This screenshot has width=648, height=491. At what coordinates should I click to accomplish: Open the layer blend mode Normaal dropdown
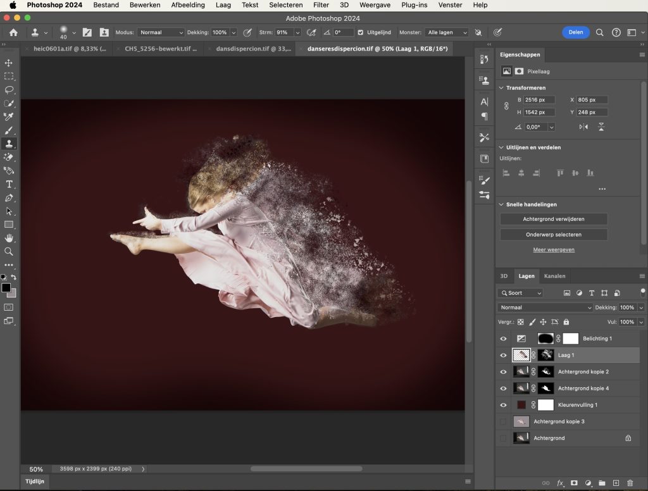click(545, 308)
